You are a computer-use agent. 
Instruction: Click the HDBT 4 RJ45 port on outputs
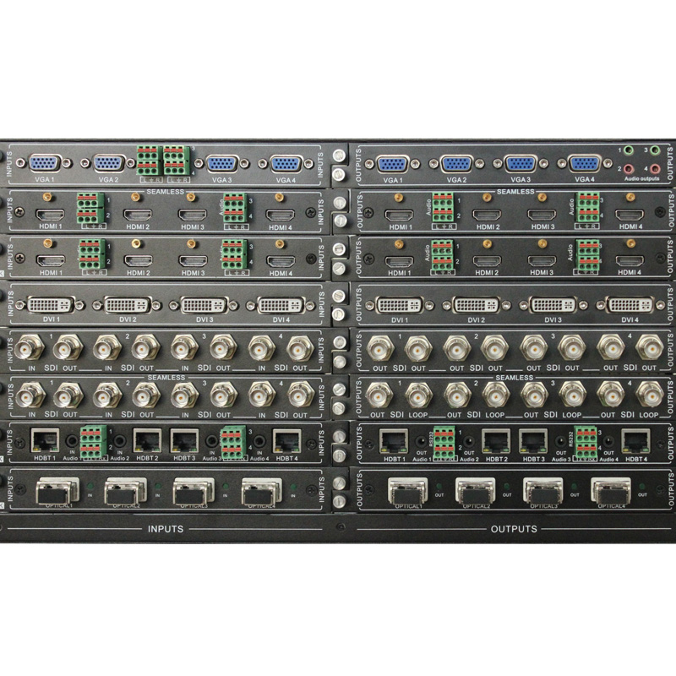[x=635, y=441]
